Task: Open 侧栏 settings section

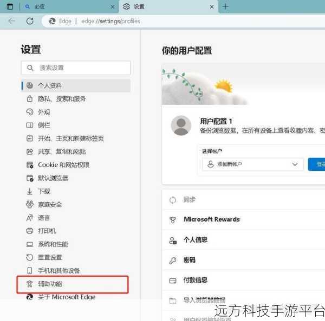Action: click(76, 125)
